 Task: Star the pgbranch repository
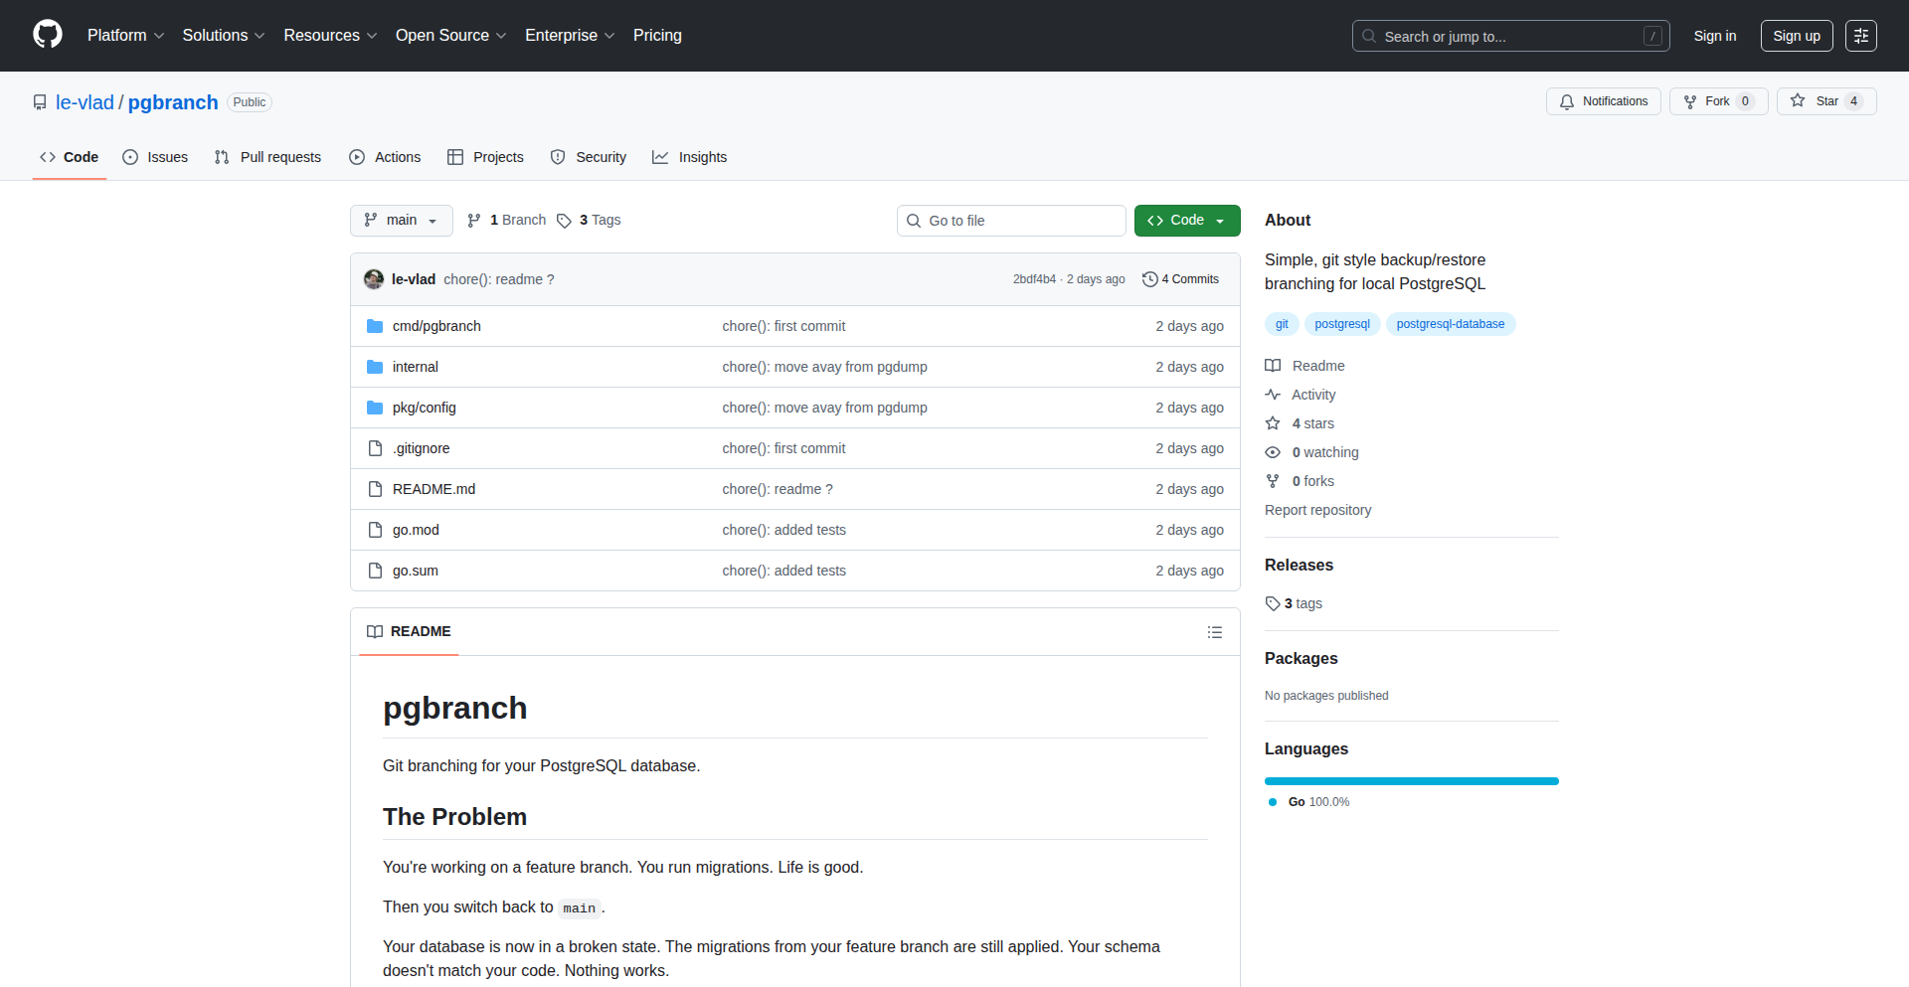pyautogui.click(x=1826, y=100)
